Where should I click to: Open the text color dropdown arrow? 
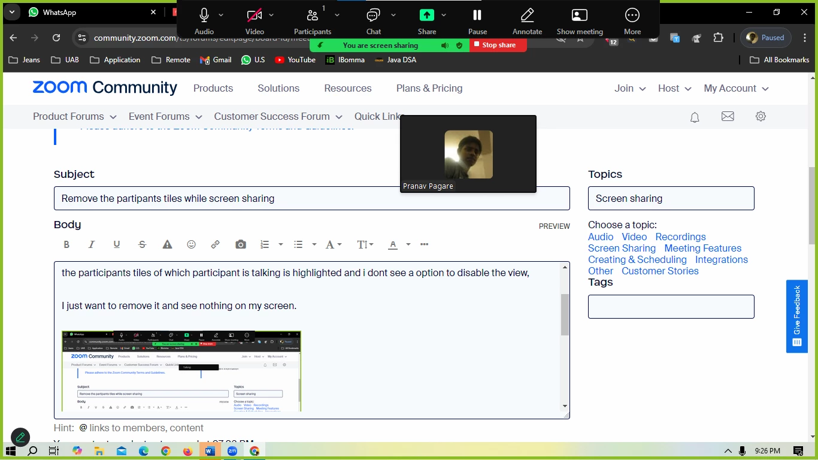point(408,244)
